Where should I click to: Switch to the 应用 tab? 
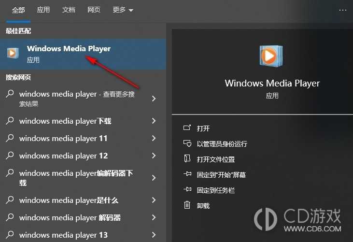pyautogui.click(x=43, y=10)
